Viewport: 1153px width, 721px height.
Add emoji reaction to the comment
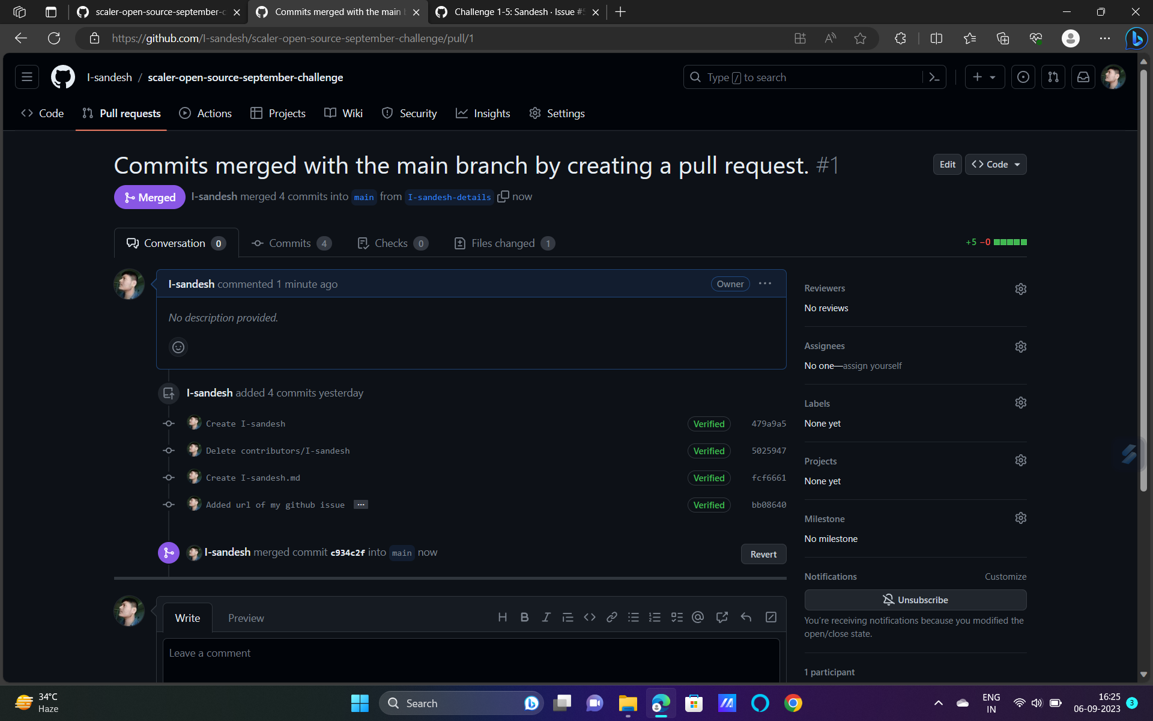pos(178,347)
